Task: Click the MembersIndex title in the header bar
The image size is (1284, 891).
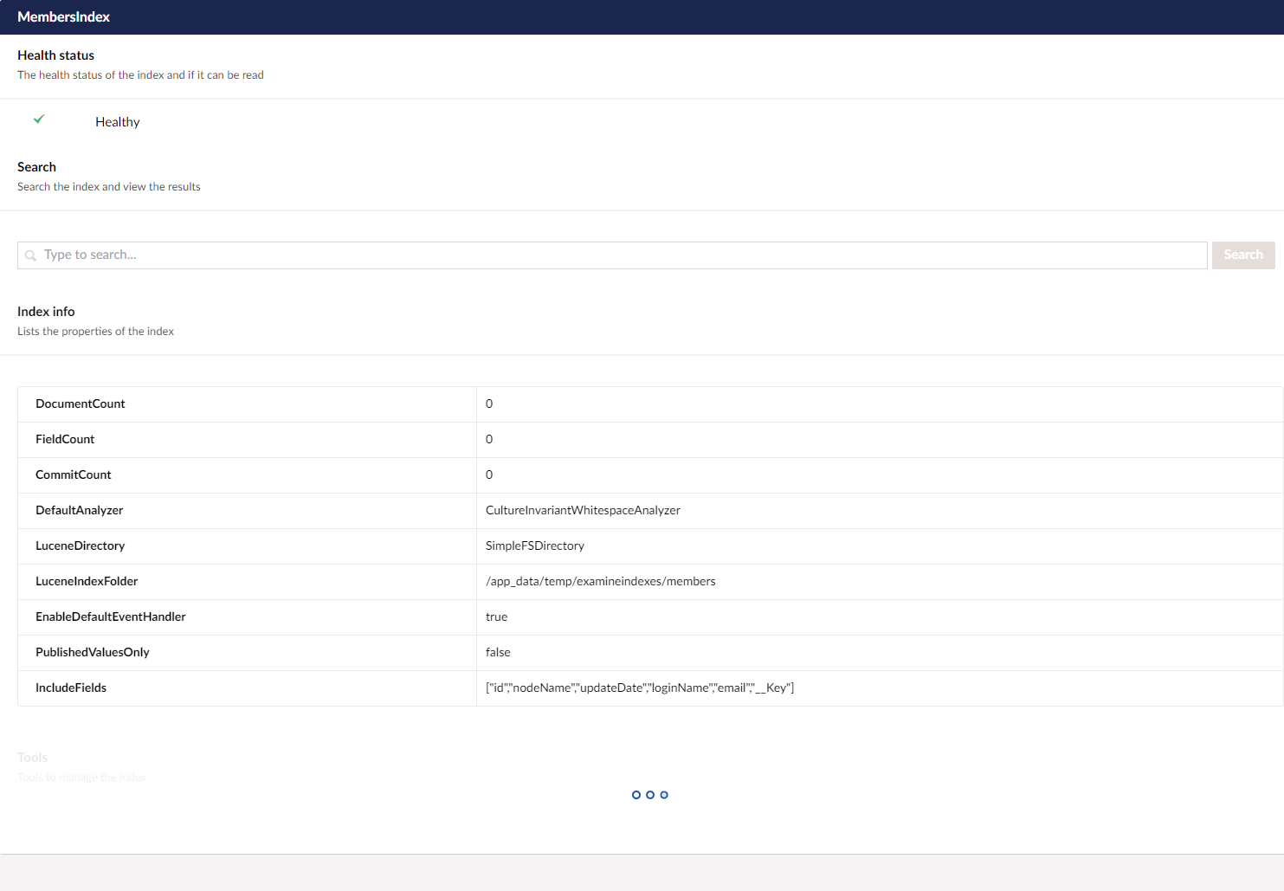Action: pyautogui.click(x=64, y=16)
